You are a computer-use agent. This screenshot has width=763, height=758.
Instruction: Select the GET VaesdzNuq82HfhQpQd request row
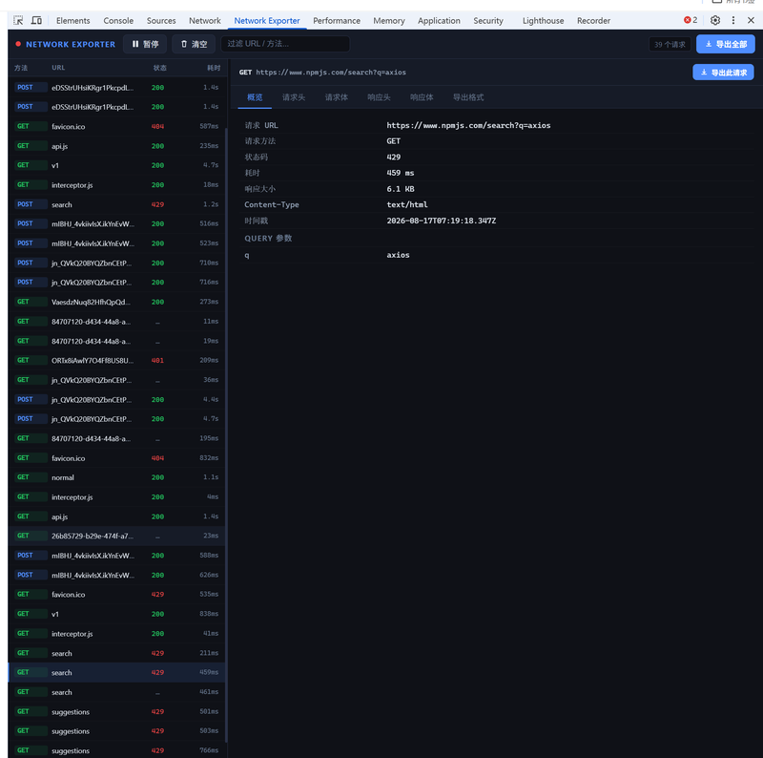[x=116, y=302]
